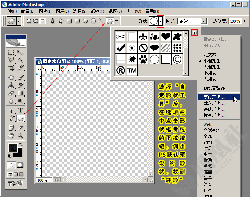Pick the paw print shape thumbnail
Image resolution: width=250 pixels, height=197 pixels.
click(x=143, y=59)
